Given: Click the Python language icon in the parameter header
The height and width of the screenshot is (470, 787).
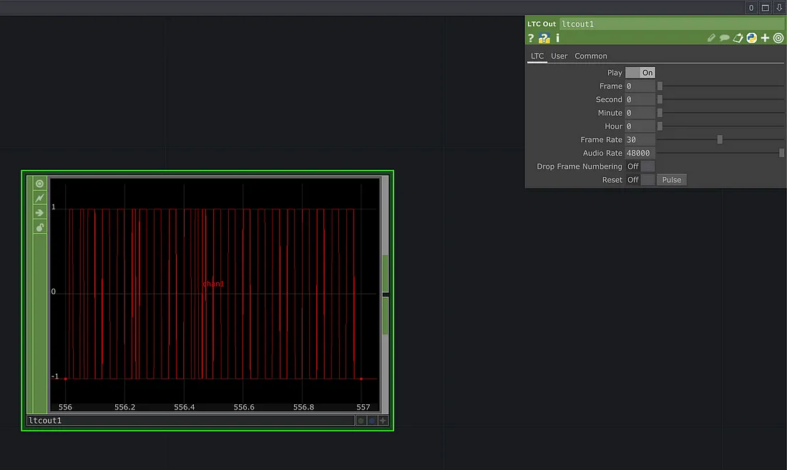Looking at the screenshot, I should (752, 38).
